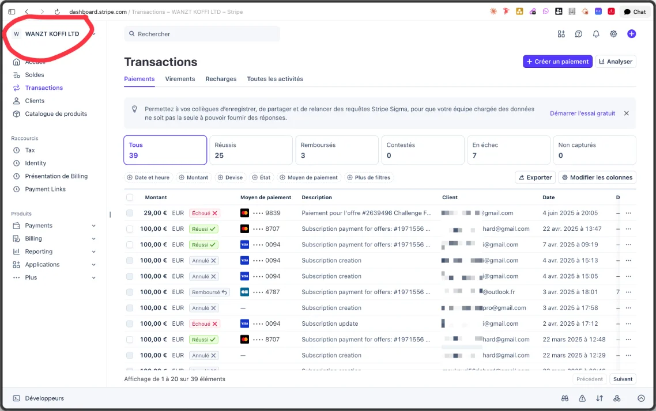Click the warning triangle icon in footer
This screenshot has height=411, width=656.
coord(582,398)
